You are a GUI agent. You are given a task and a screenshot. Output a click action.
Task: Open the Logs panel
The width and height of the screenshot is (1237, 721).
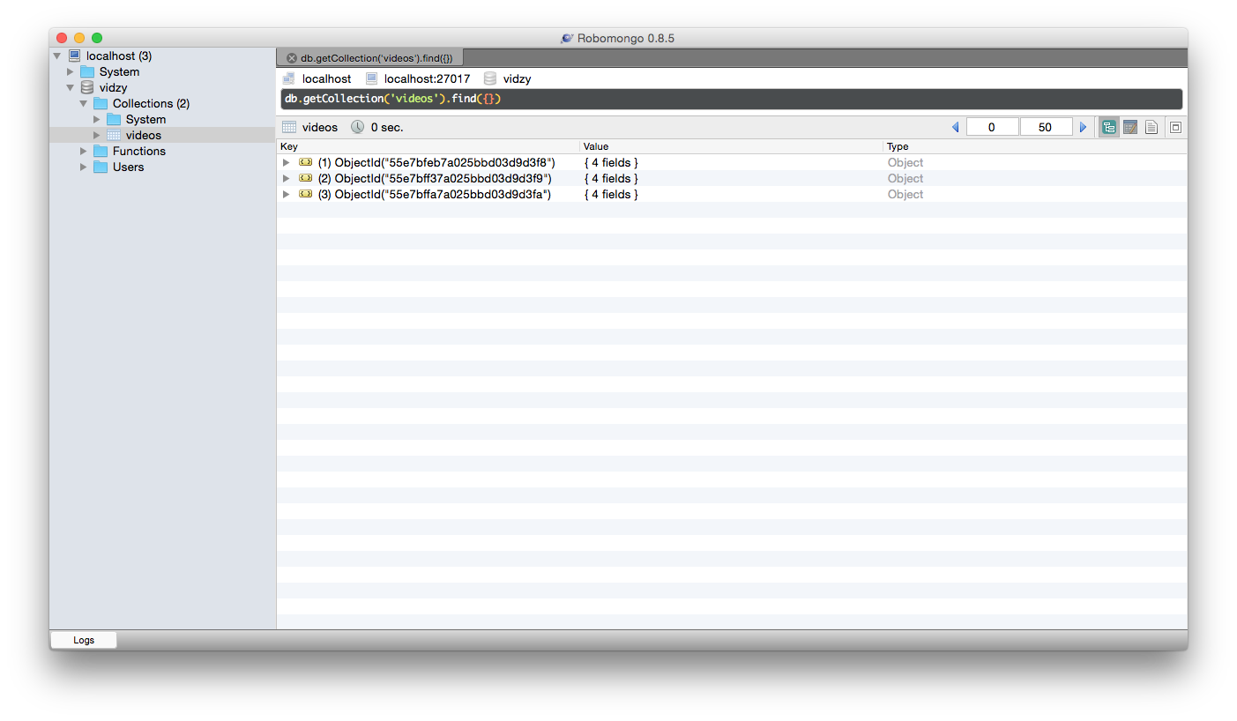[x=84, y=640]
